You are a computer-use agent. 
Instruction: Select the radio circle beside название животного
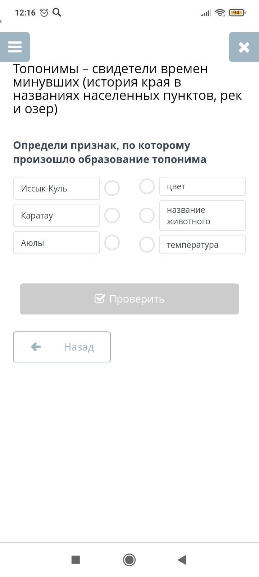(x=147, y=215)
